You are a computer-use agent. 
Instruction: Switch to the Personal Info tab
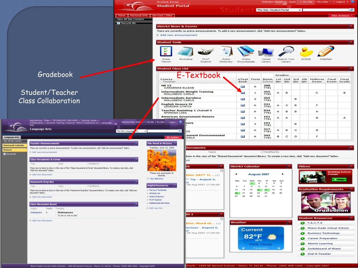(x=138, y=15)
